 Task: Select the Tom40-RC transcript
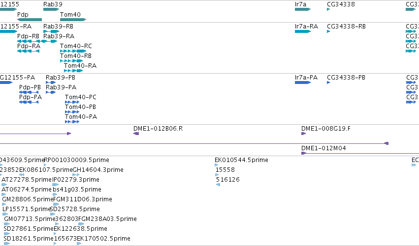pos(73,51)
